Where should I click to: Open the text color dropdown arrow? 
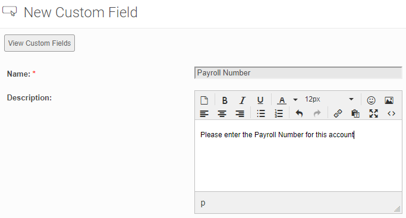click(295, 100)
